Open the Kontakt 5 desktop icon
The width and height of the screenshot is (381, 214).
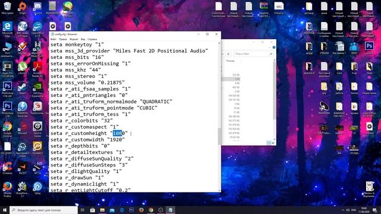pyautogui.click(x=38, y=148)
